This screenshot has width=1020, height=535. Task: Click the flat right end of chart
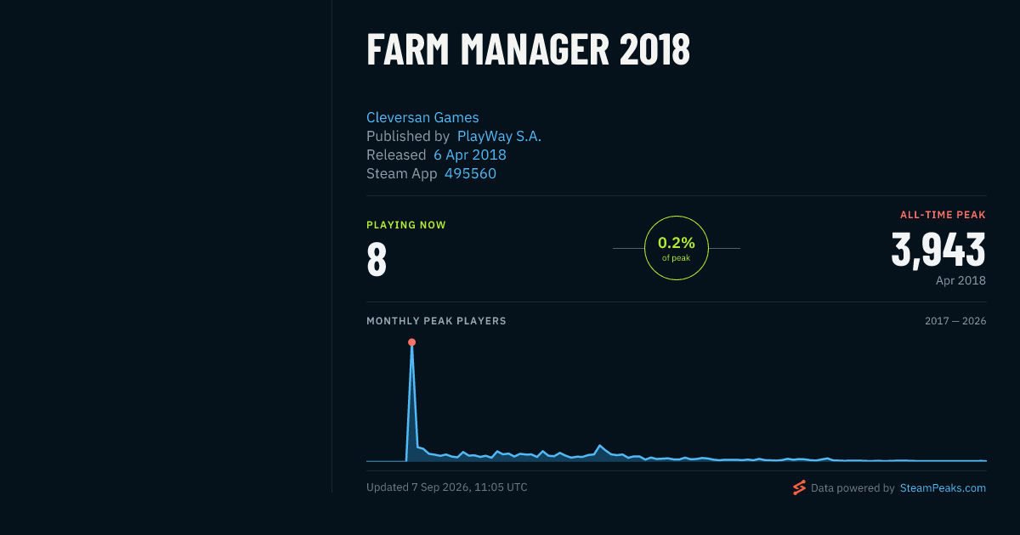click(952, 460)
